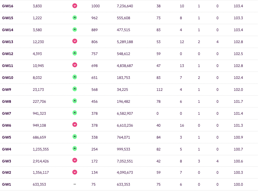
Task: Open the GW10 gameweek link
Action: click(8, 78)
